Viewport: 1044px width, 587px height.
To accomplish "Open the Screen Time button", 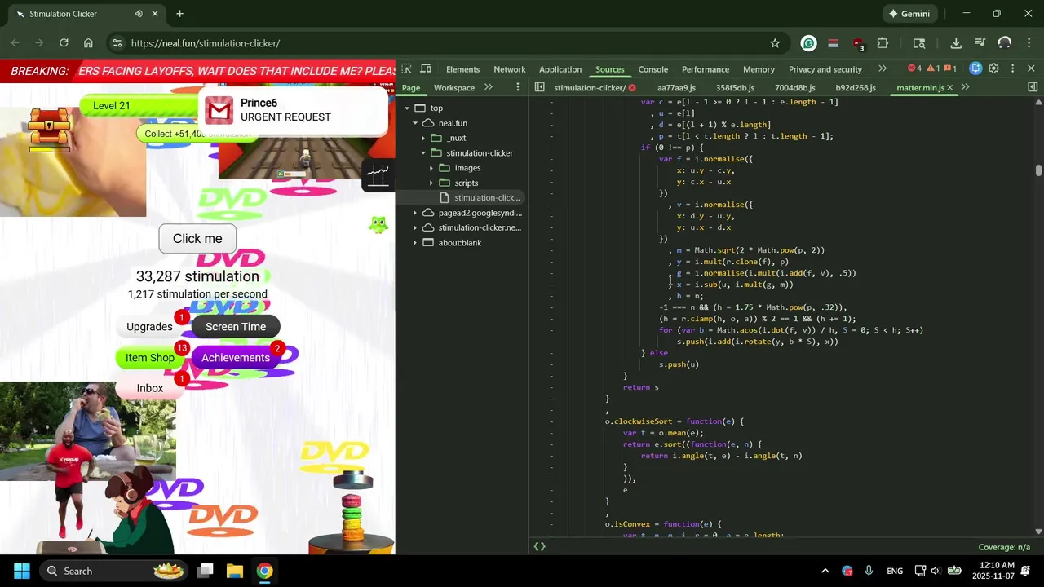I will [236, 327].
